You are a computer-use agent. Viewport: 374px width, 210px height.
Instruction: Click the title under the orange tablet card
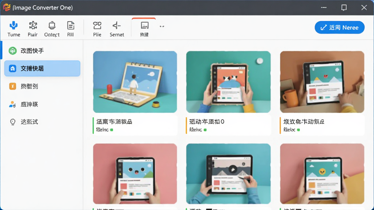pos(304,122)
